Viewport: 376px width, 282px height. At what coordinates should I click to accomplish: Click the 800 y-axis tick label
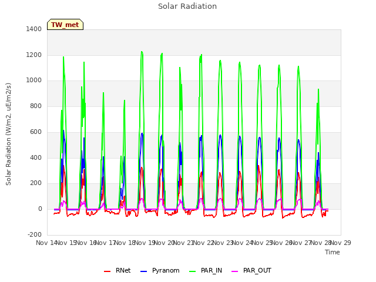tap(36, 106)
